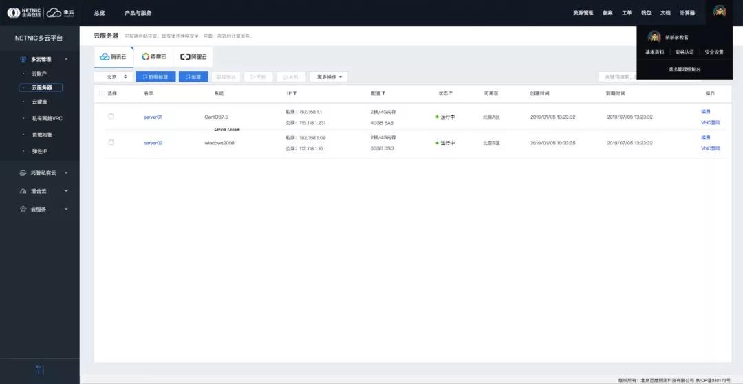Open the 北京 region dropdown

114,77
